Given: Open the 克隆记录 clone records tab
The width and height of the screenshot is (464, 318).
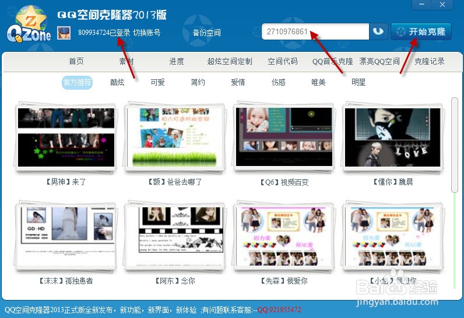Looking at the screenshot, I should 430,61.
